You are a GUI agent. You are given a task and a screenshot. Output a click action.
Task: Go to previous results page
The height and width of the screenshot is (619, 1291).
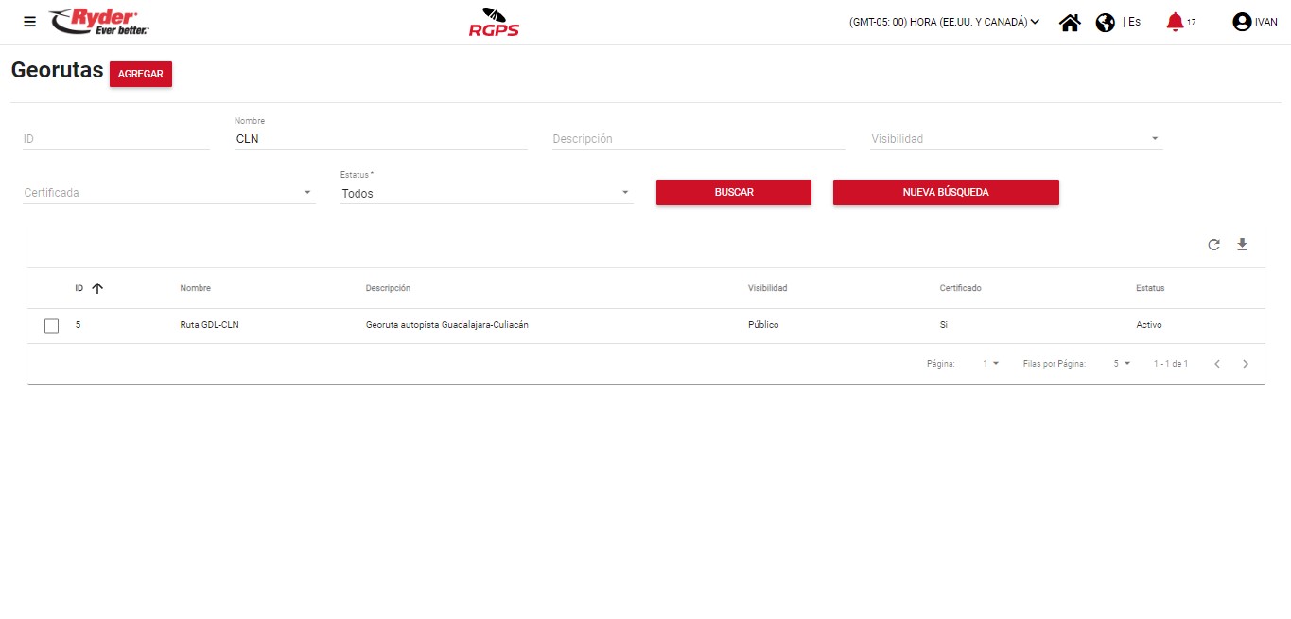click(x=1217, y=364)
